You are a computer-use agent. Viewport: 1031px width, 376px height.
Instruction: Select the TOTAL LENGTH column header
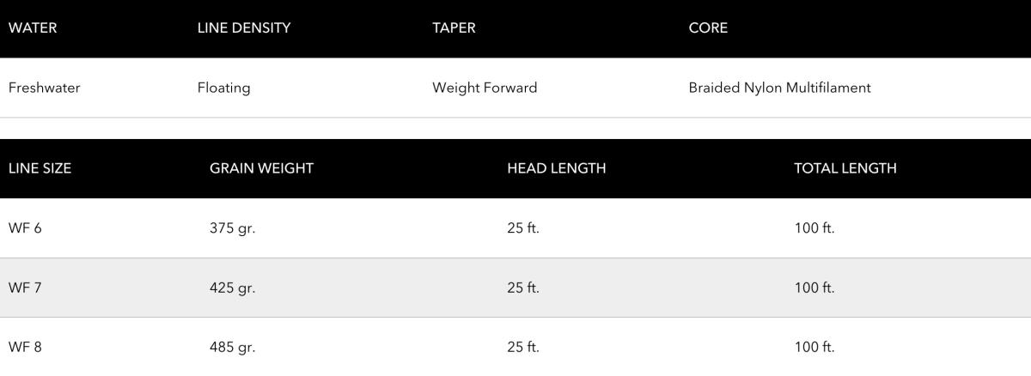tap(845, 168)
